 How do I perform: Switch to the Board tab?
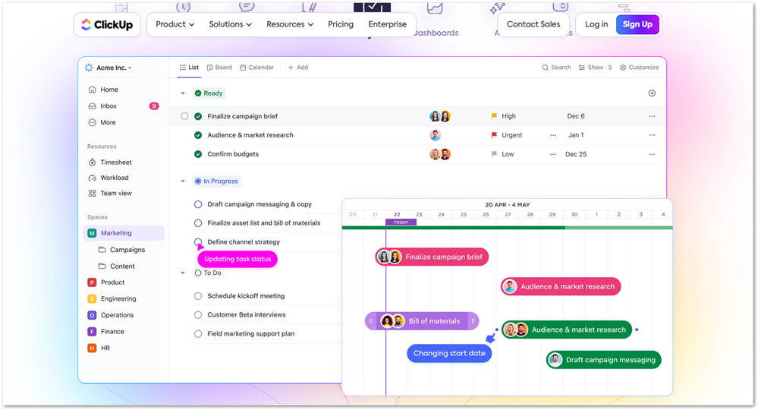(x=219, y=68)
